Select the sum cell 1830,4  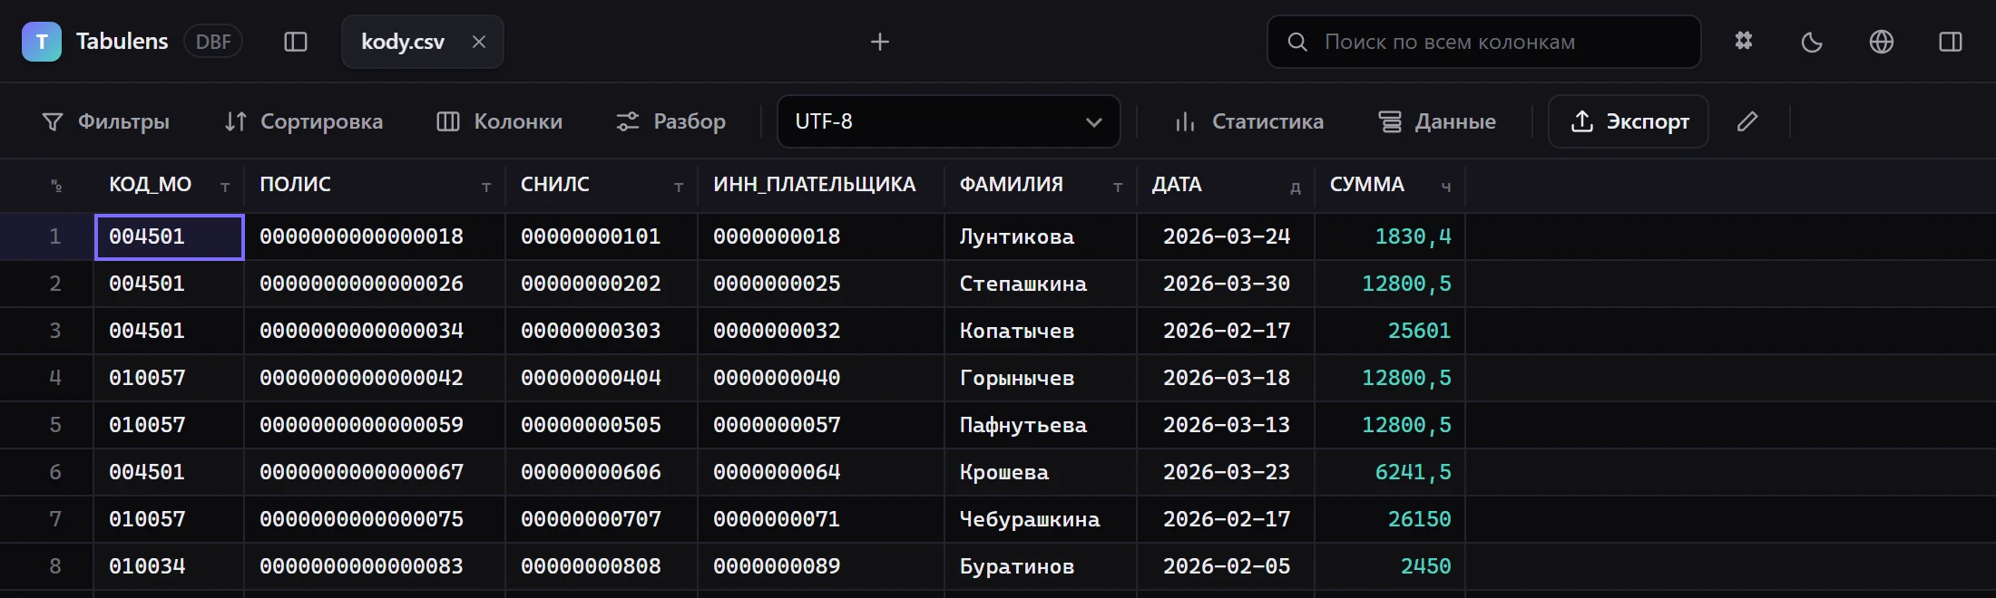pyautogui.click(x=1390, y=237)
